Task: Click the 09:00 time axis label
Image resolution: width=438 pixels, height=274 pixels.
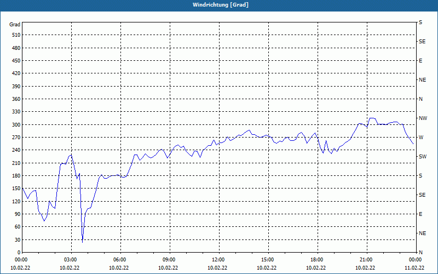Action: click(170, 260)
